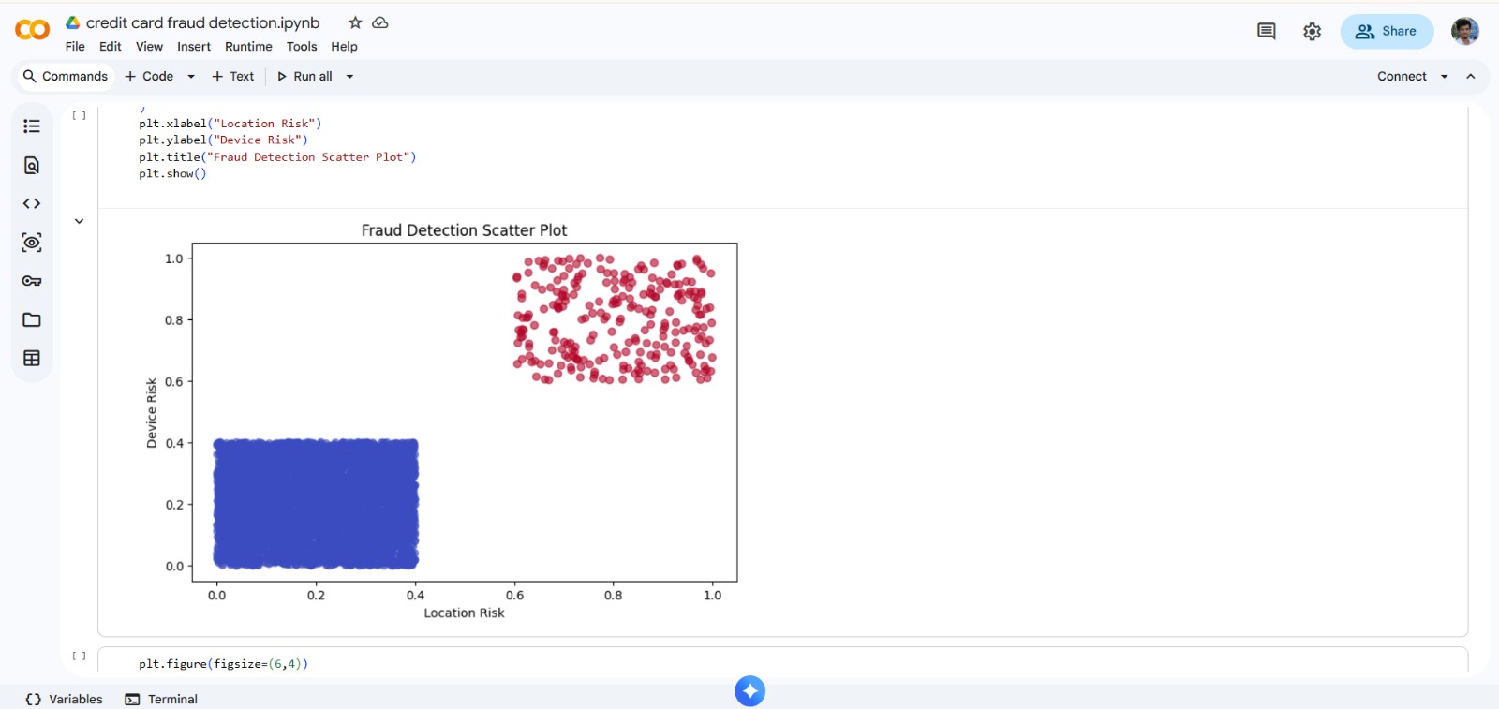The image size is (1499, 709).
Task: Open the Files folder icon in sidebar
Action: [x=32, y=320]
